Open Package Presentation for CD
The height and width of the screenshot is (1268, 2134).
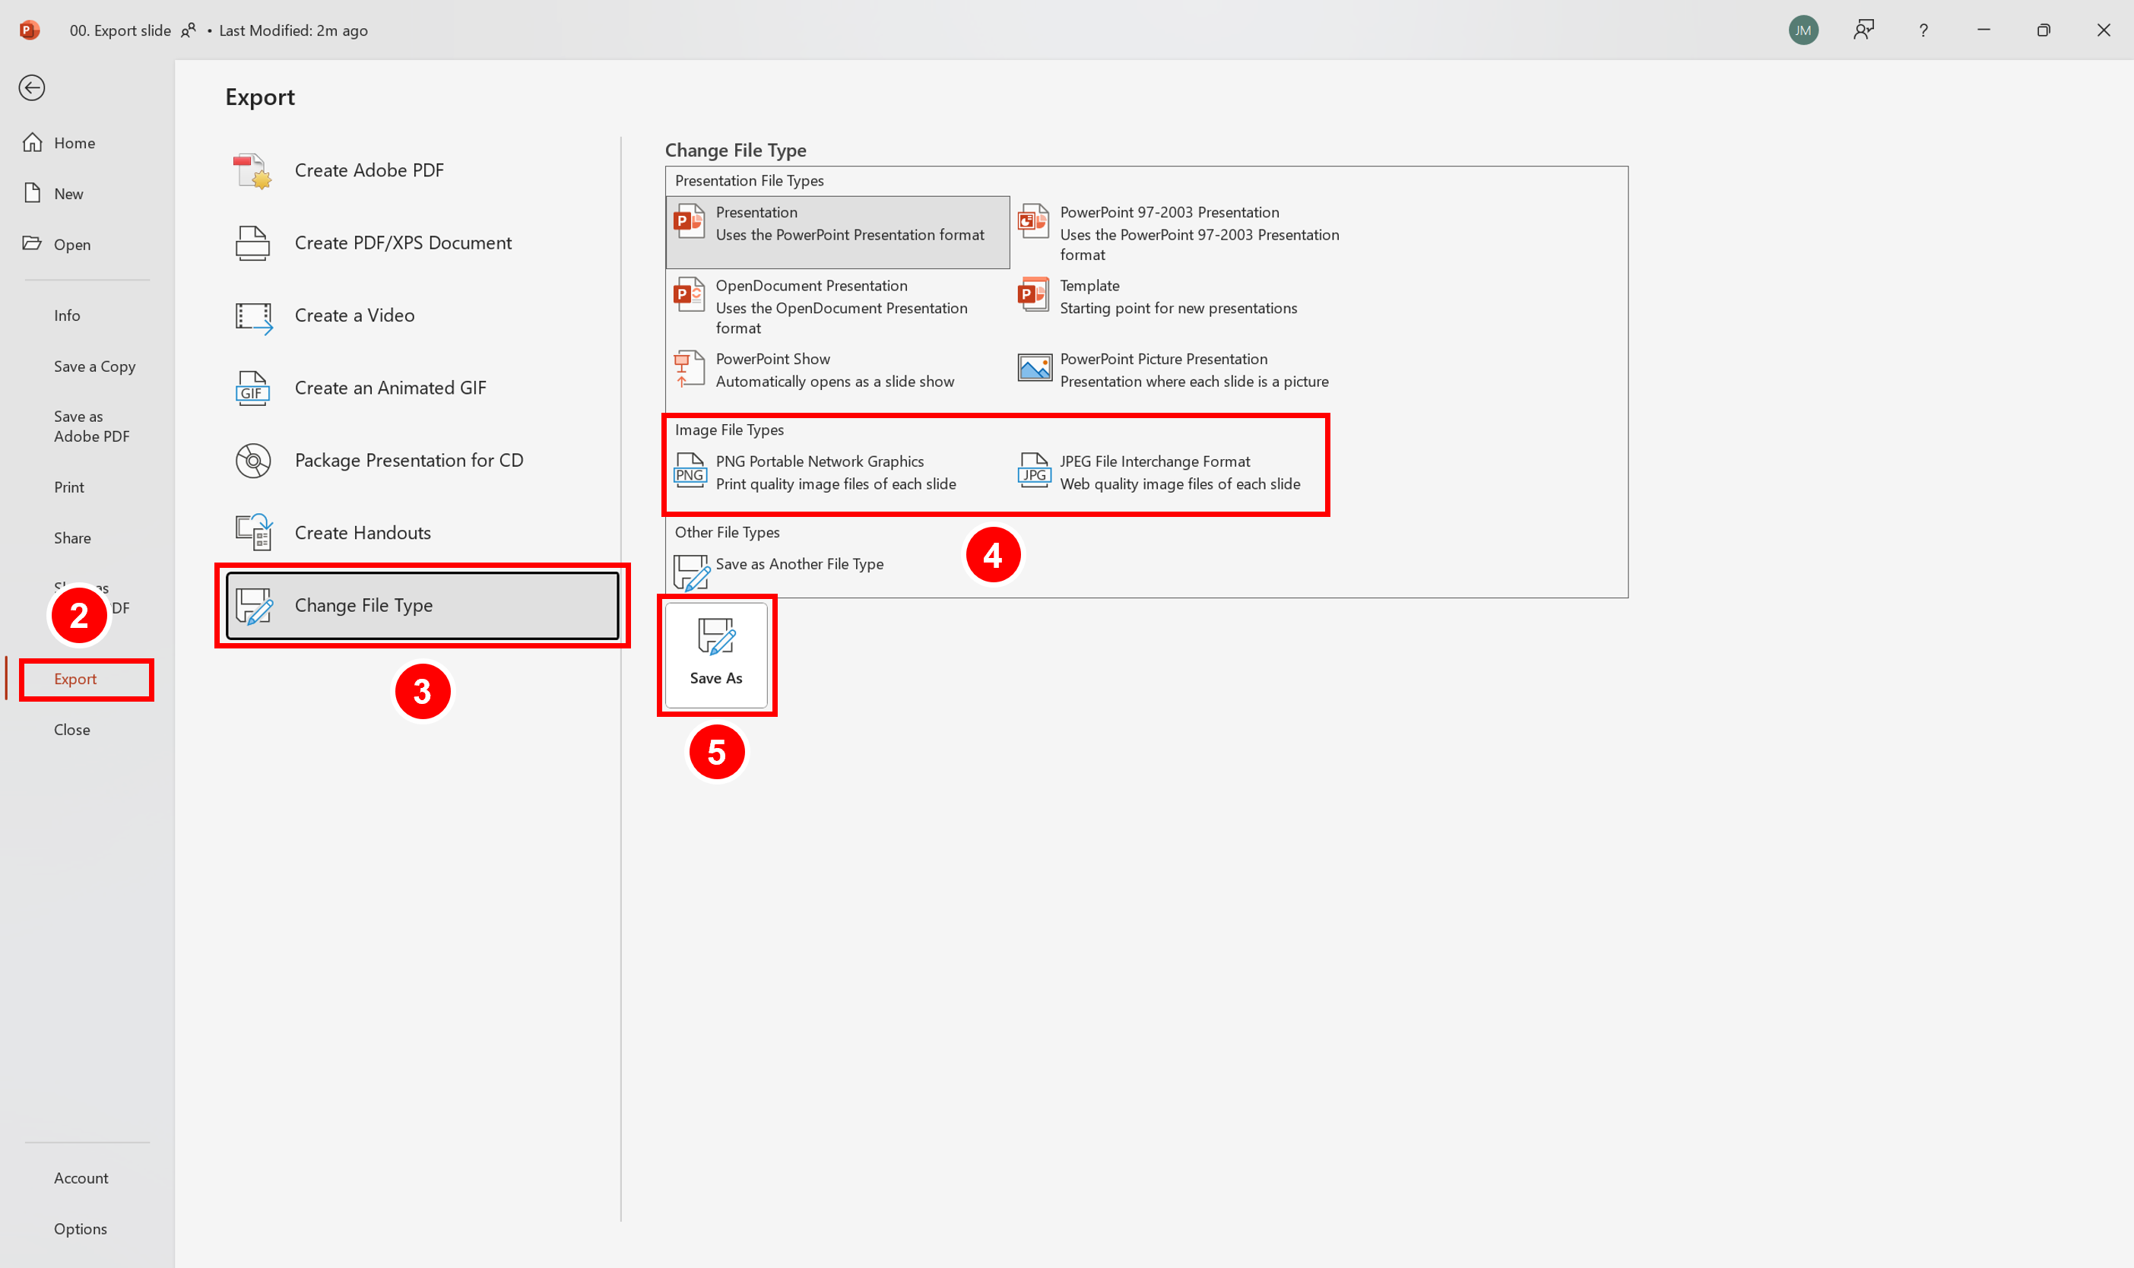tap(408, 461)
